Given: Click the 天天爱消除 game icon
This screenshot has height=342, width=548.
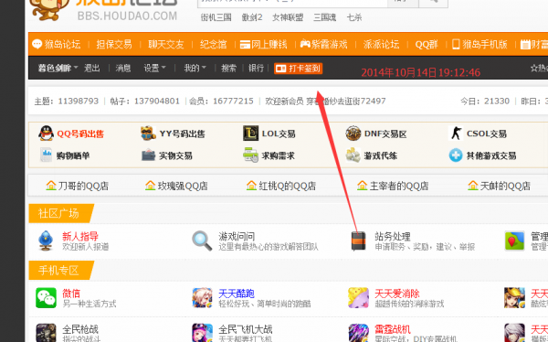Looking at the screenshot, I should pos(358,298).
